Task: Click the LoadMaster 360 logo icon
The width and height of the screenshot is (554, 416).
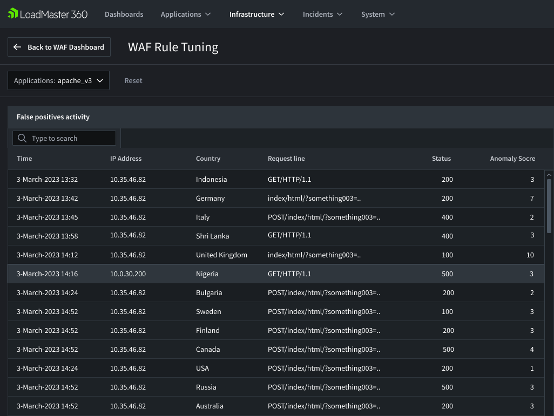Action: [x=12, y=13]
